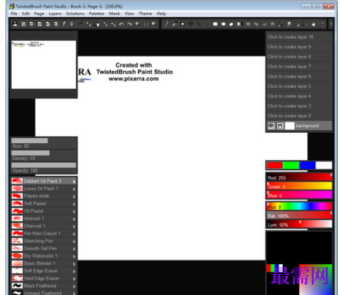Expand the Charcoal 1 brush arrow
This screenshot has width=340, height=295.
pyautogui.click(x=74, y=227)
